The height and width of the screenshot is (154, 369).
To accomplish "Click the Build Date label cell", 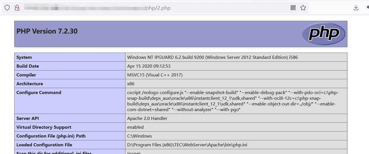I will pos(70,66).
